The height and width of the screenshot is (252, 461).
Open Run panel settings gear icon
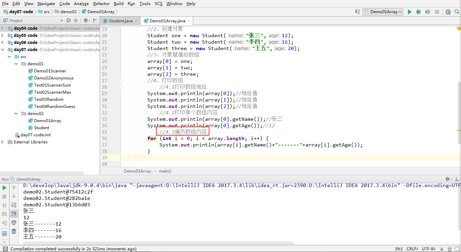click(449, 179)
